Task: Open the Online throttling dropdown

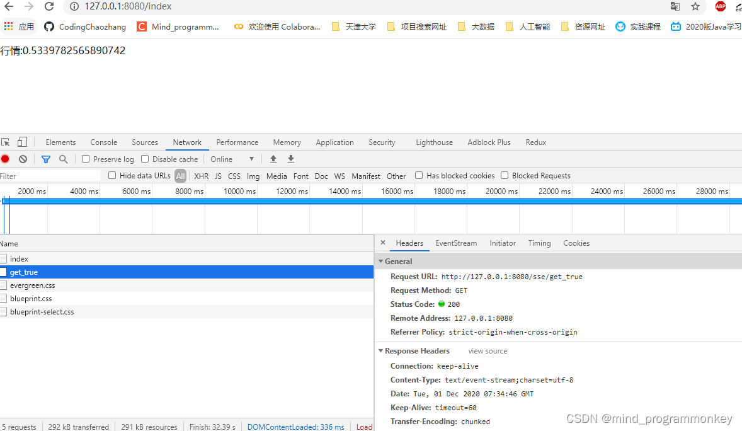Action: (x=232, y=159)
